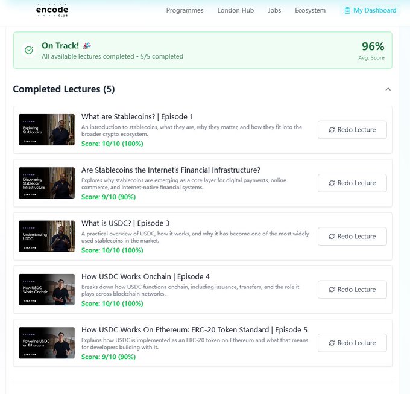The height and width of the screenshot is (394, 410).
Task: Click Episode 4 'Score: 10/10 (100%)' text
Action: [112, 303]
